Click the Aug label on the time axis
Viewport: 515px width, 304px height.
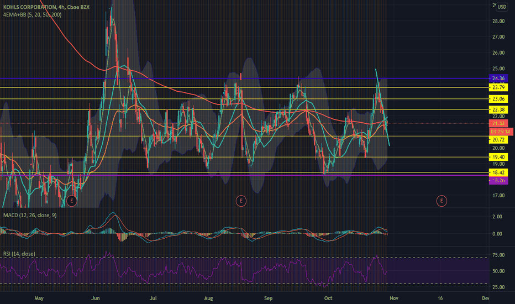208,298
